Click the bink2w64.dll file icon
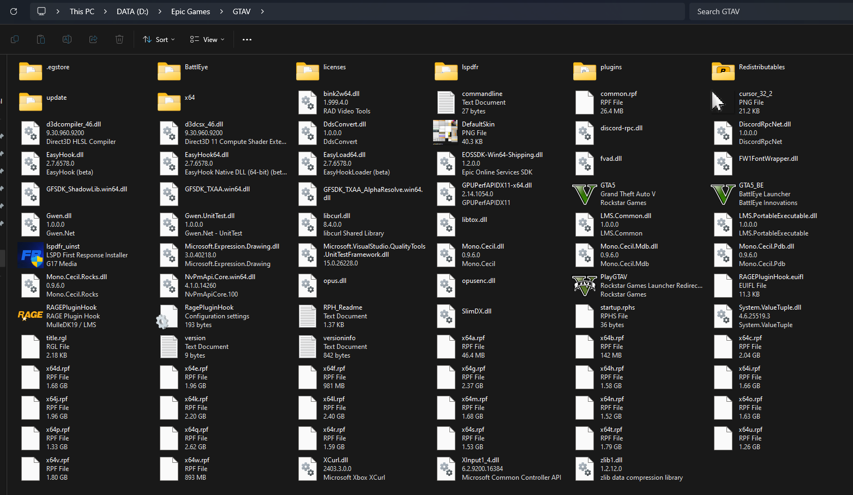This screenshot has width=853, height=495. [x=308, y=102]
